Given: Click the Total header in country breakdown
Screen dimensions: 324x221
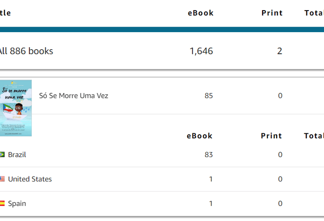Looking at the screenshot, I should (314, 136).
